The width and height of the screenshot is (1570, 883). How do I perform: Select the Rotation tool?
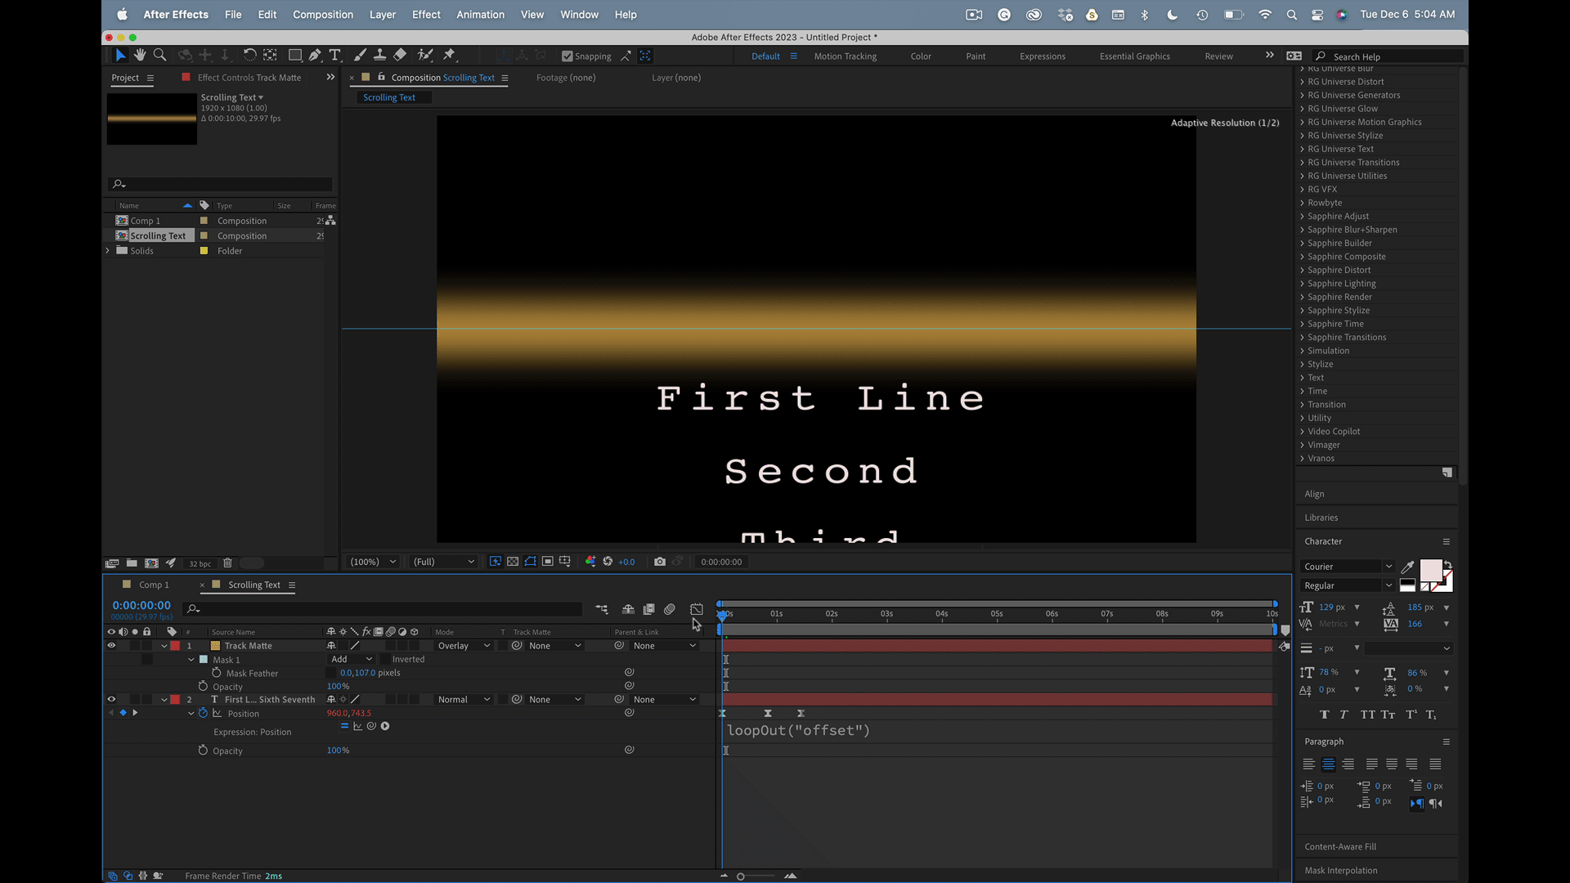pyautogui.click(x=249, y=55)
